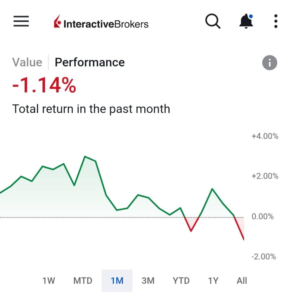Tap the first red dip below zero
Viewport: 289px width, 299px height.
tap(191, 230)
